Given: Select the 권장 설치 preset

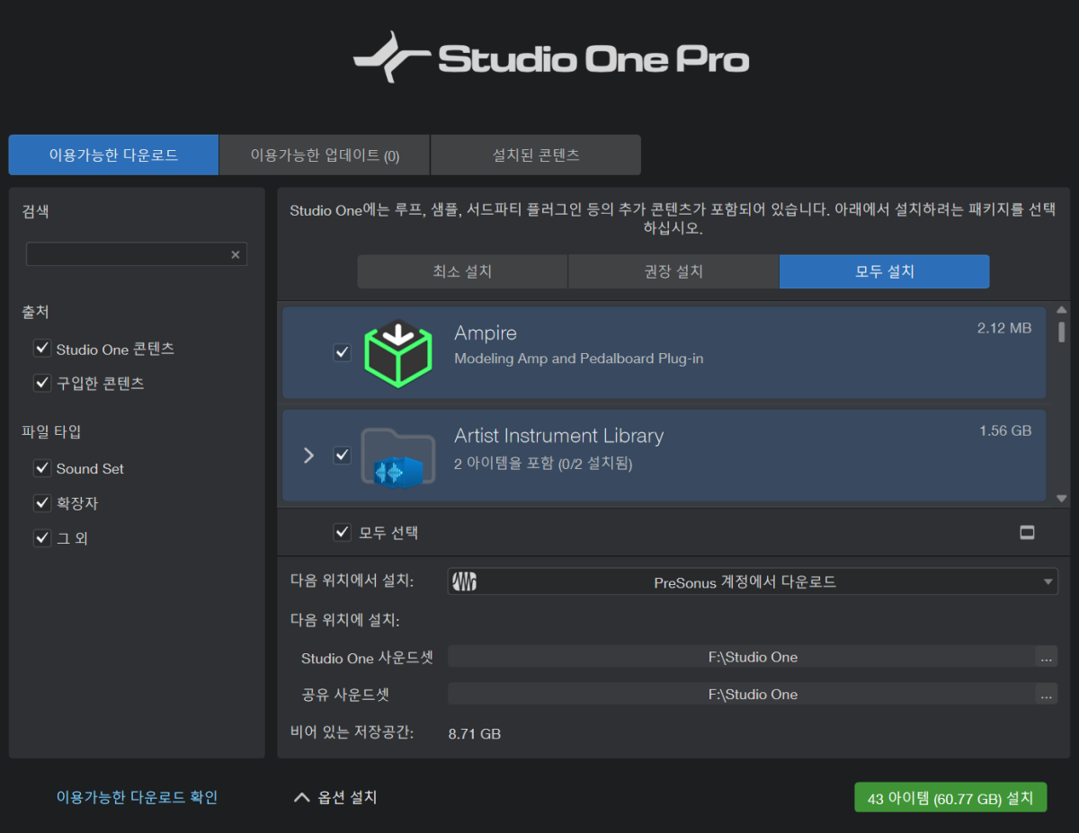Looking at the screenshot, I should pyautogui.click(x=673, y=271).
